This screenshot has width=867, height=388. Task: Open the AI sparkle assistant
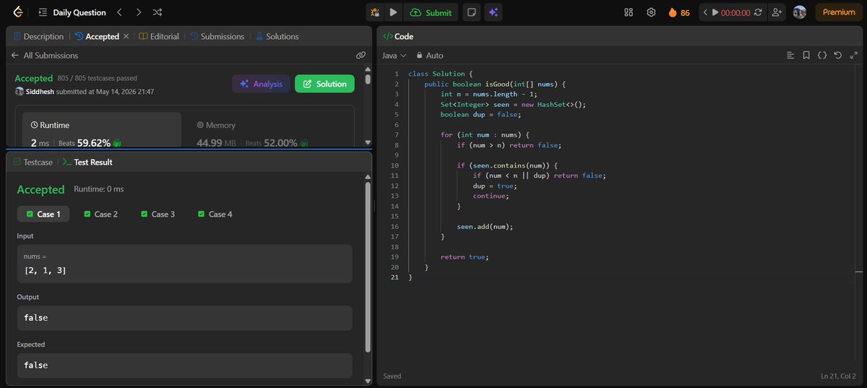point(493,12)
